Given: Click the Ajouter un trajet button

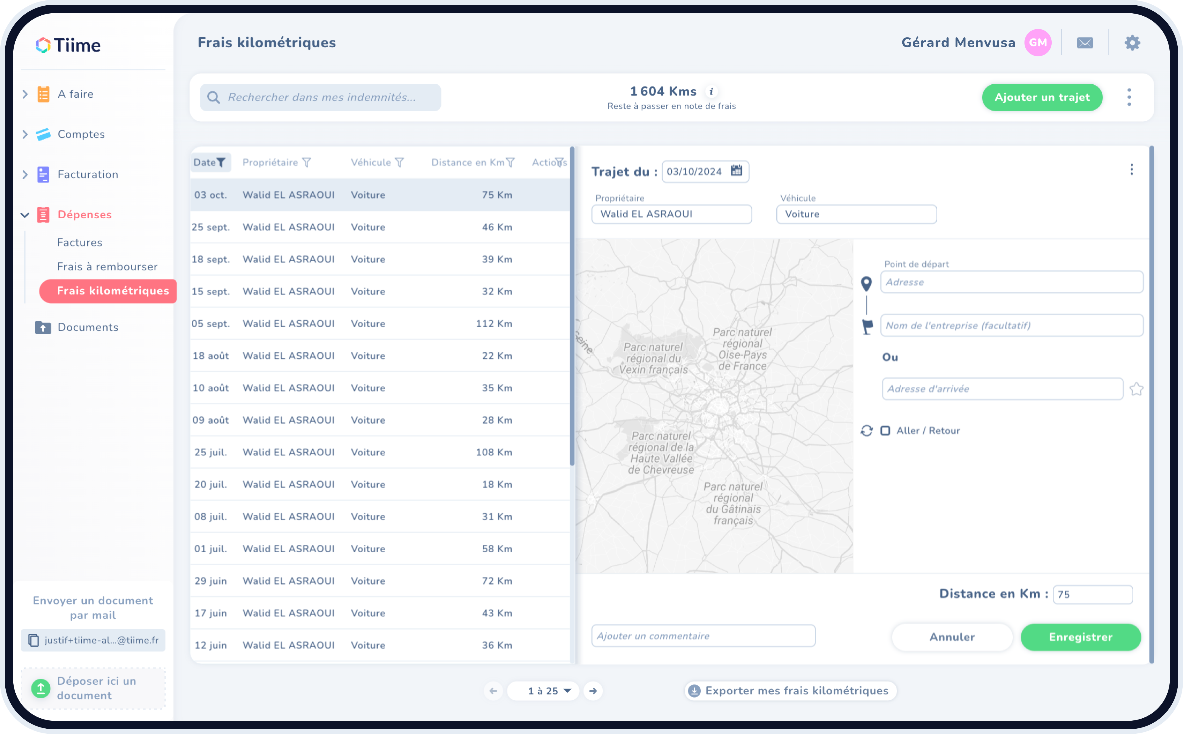Looking at the screenshot, I should pyautogui.click(x=1042, y=98).
